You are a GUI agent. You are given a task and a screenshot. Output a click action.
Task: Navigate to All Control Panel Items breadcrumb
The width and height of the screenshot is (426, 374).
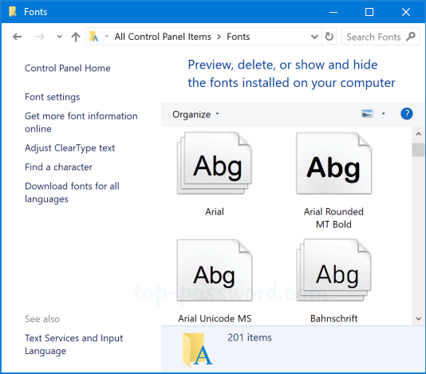tap(163, 37)
